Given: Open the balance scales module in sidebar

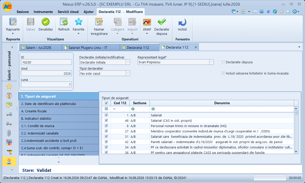Looking at the screenshot, I should 9,96.
